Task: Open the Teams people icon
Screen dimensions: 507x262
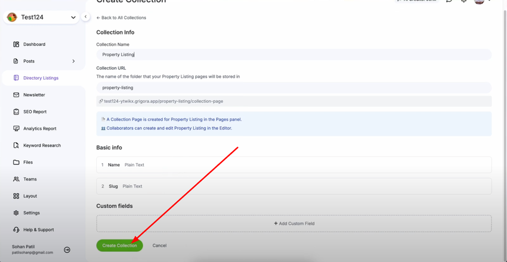Action: 16,179
